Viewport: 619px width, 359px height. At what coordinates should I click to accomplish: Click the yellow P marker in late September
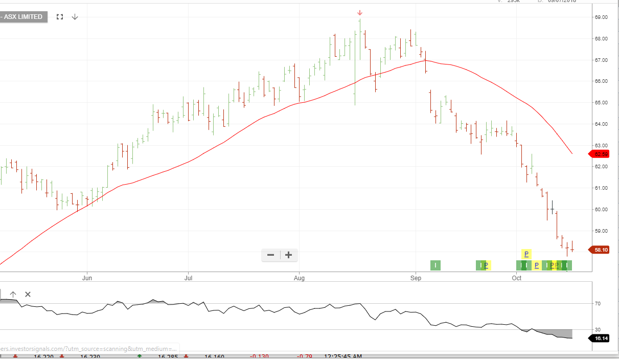(x=487, y=265)
